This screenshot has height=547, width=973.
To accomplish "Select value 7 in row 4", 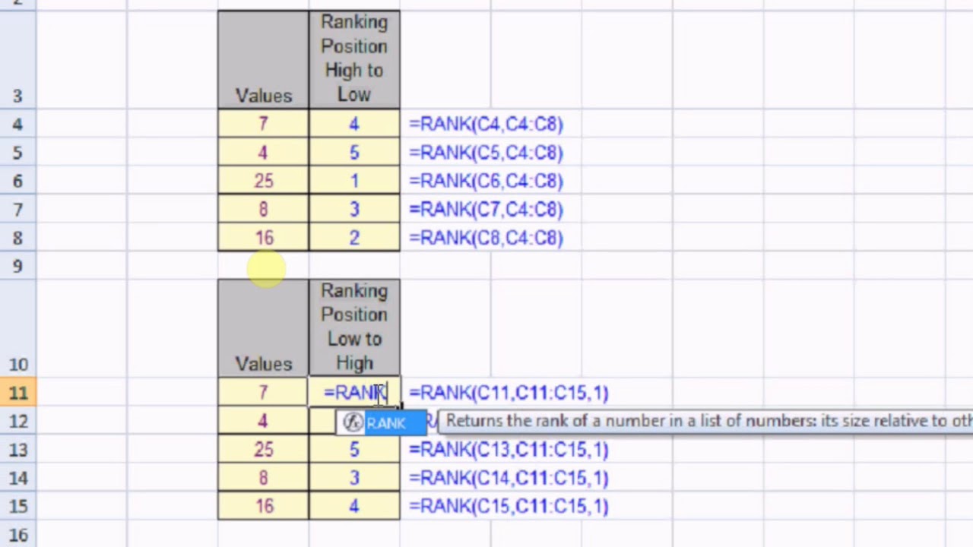I will (x=263, y=124).
